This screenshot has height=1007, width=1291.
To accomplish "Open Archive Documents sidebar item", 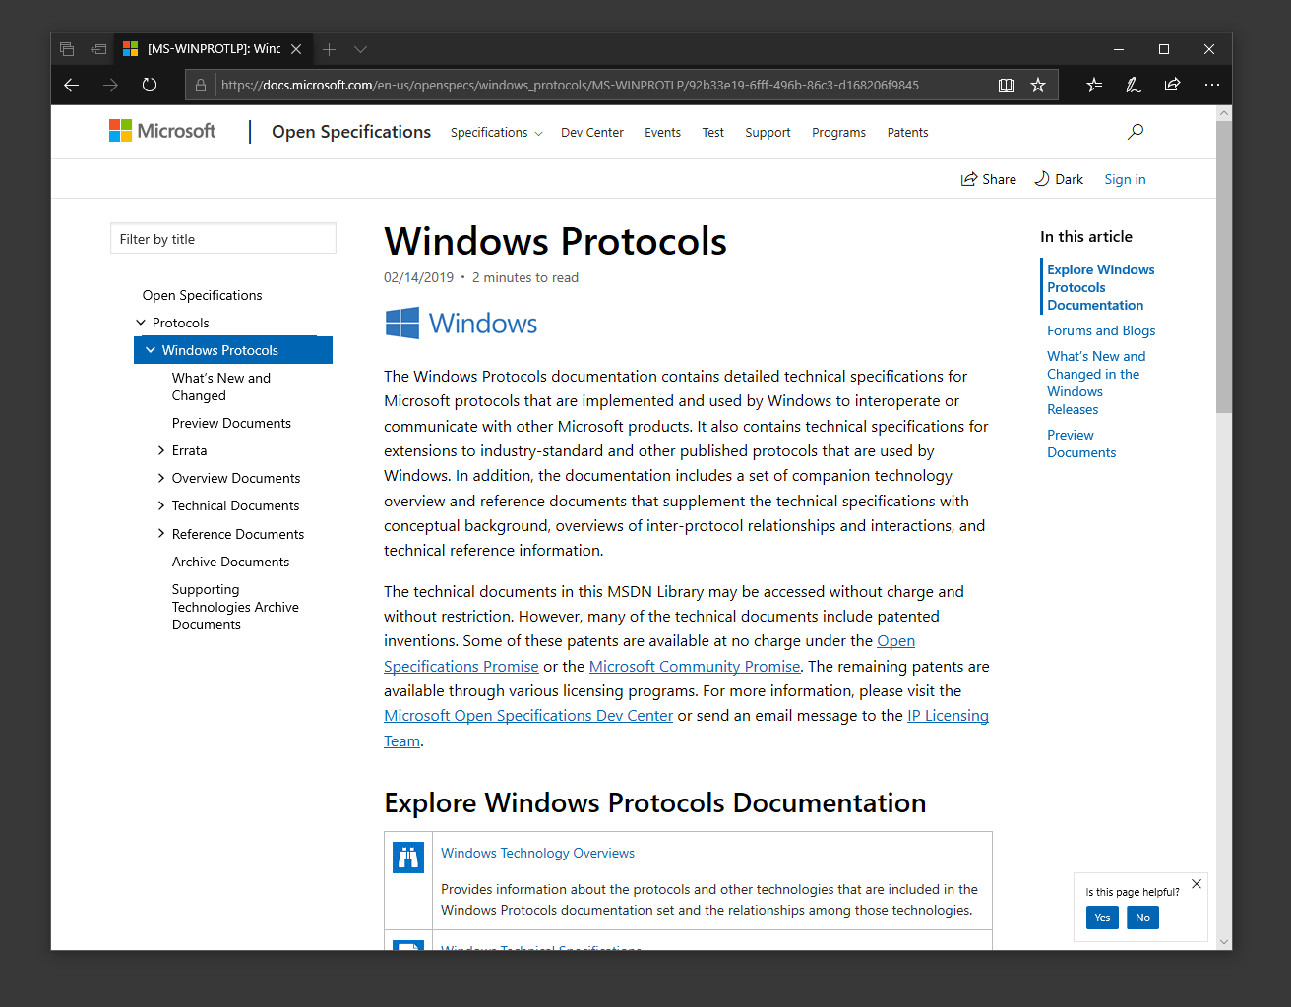I will [230, 562].
